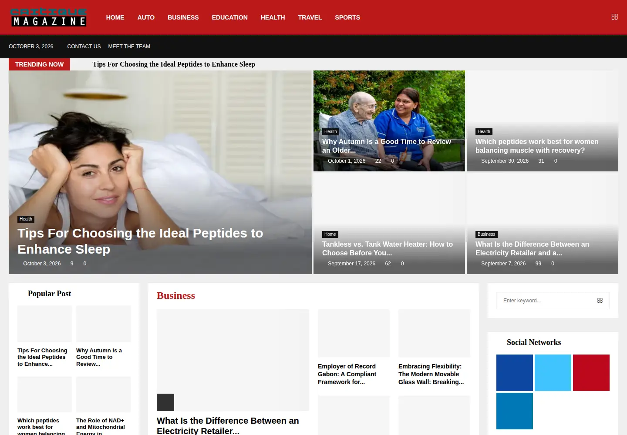
Task: Open the EDUCATION menu section
Action: pyautogui.click(x=229, y=17)
